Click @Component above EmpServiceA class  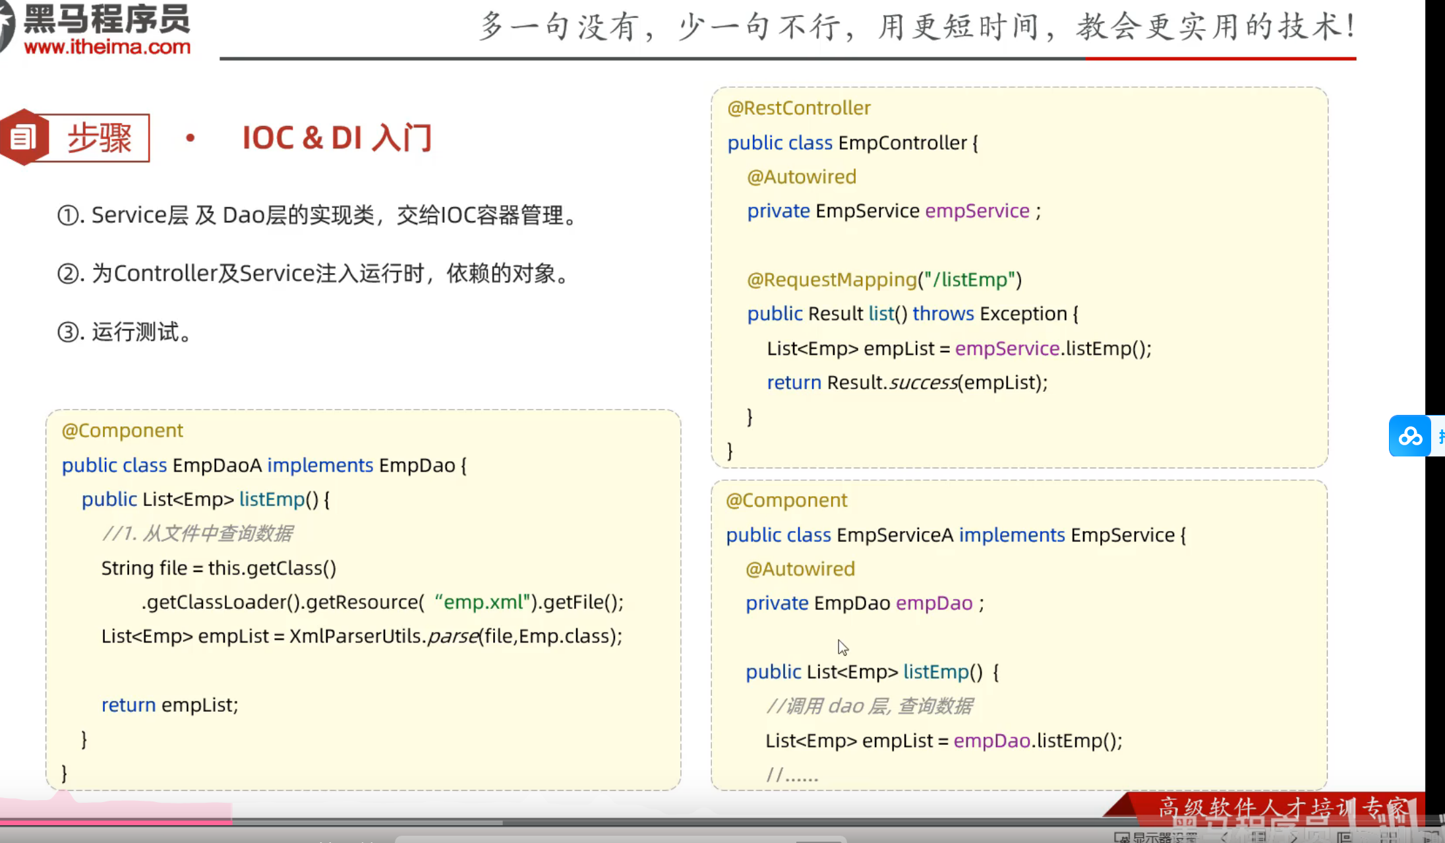(786, 500)
